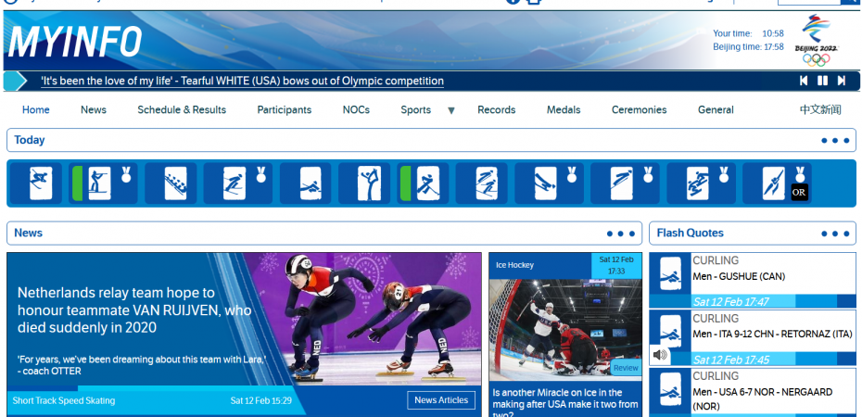Open the Sports menu item

pyautogui.click(x=415, y=110)
